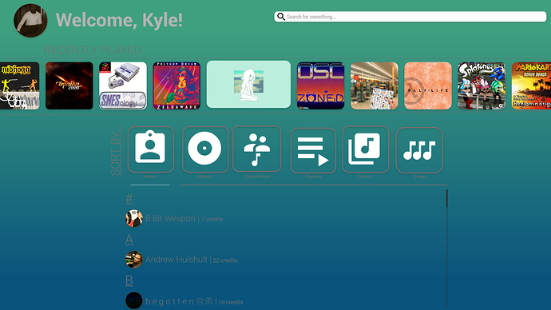Jump to the letter B section heading

[x=129, y=280]
